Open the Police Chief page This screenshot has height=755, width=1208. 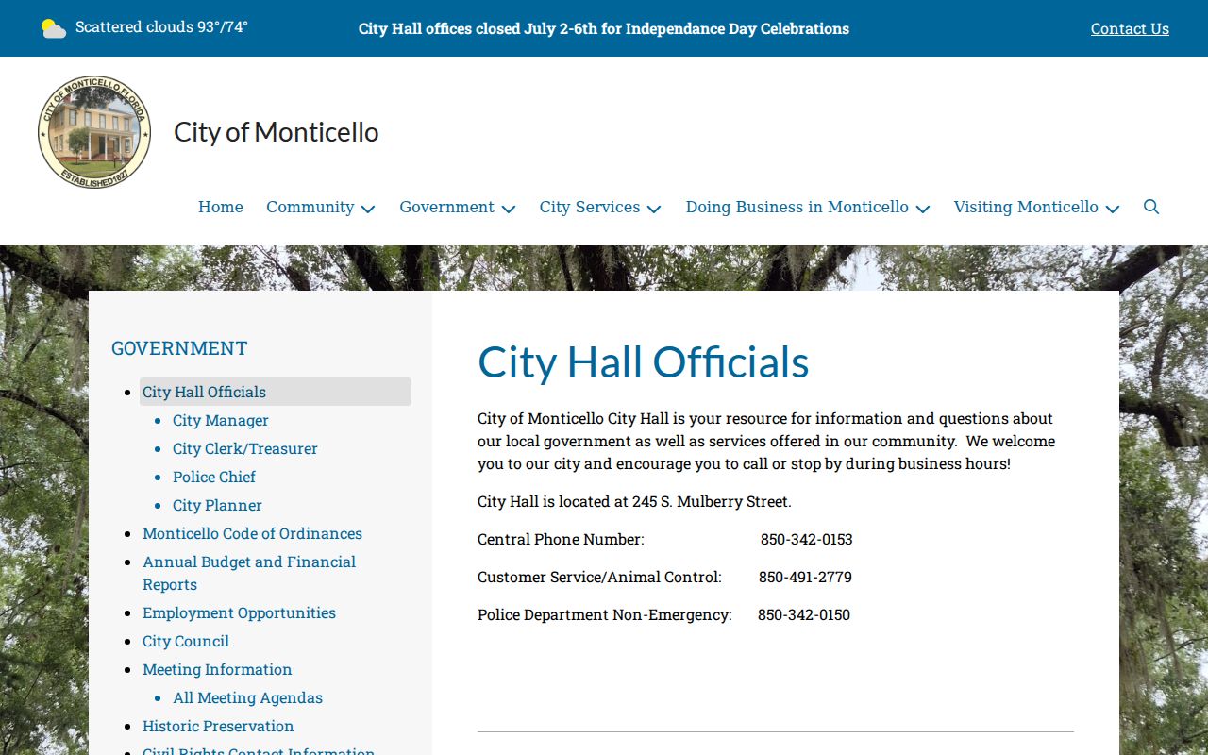click(214, 477)
